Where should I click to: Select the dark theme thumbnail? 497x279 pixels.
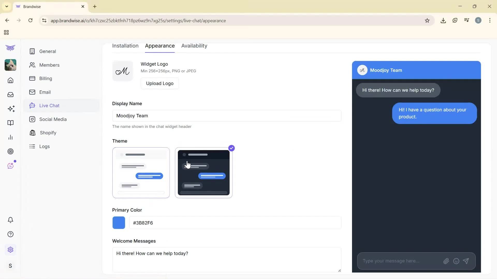(203, 173)
